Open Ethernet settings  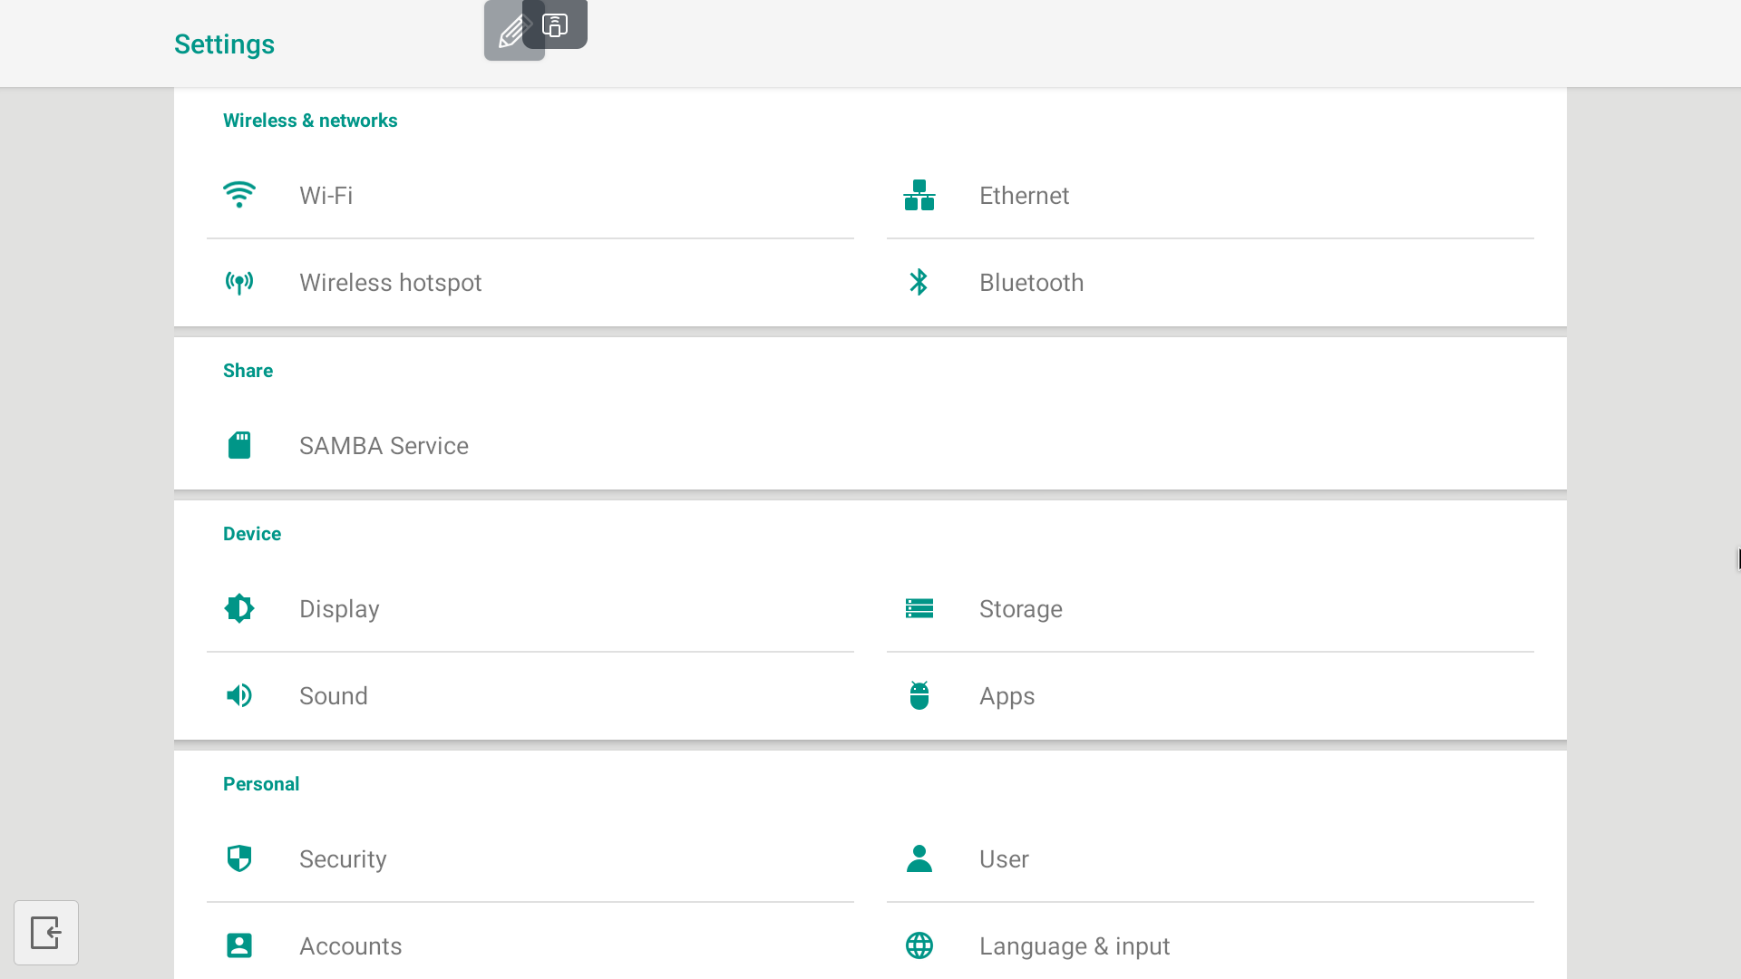click(x=1211, y=195)
